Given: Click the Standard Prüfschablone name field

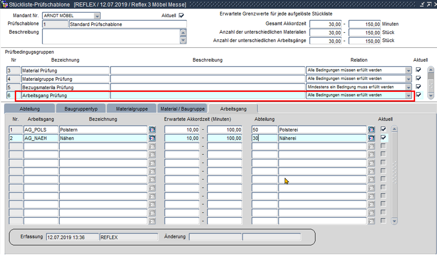Looking at the screenshot, I should [127, 24].
